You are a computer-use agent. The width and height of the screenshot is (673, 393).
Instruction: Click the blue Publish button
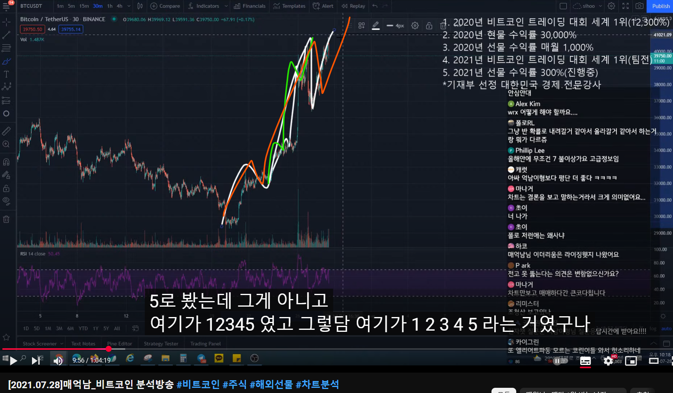click(x=661, y=6)
